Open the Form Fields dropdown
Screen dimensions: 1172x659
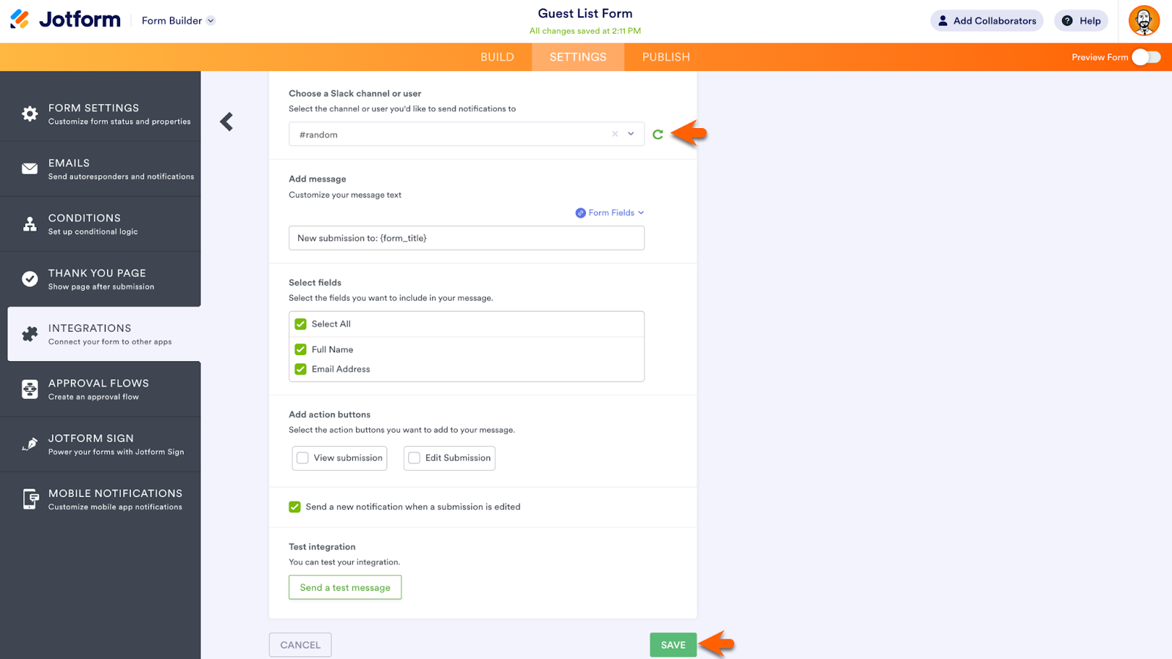coord(611,212)
